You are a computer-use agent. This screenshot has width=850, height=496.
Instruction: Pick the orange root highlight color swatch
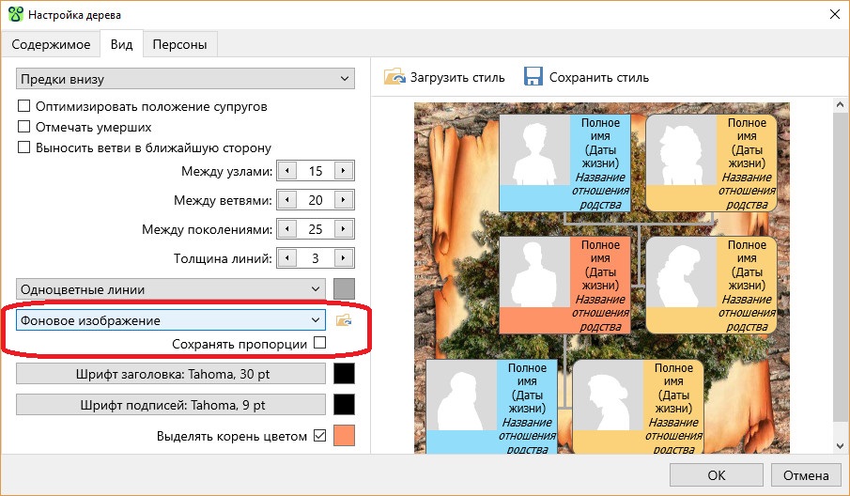[345, 436]
